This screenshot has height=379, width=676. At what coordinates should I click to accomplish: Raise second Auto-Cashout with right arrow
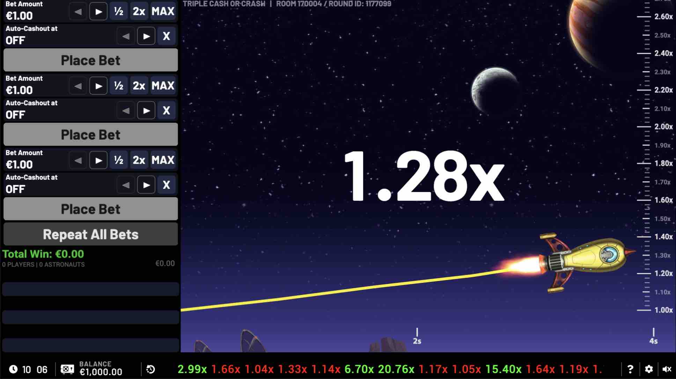click(x=146, y=110)
